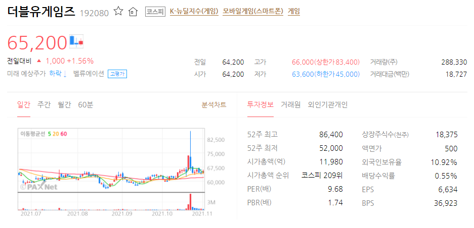Select the 투자정보 tab
This screenshot has height=228, width=474.
point(261,105)
